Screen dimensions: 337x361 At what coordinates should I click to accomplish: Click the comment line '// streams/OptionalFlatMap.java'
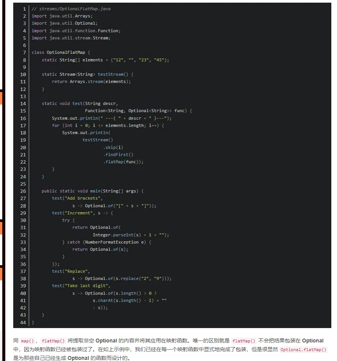coord(71,9)
